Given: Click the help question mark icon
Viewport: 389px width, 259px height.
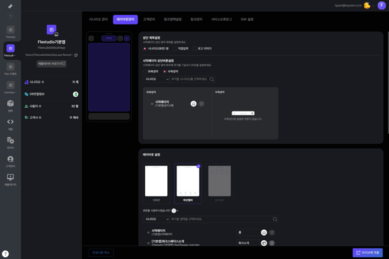Looking at the screenshot, I should 5,254.
